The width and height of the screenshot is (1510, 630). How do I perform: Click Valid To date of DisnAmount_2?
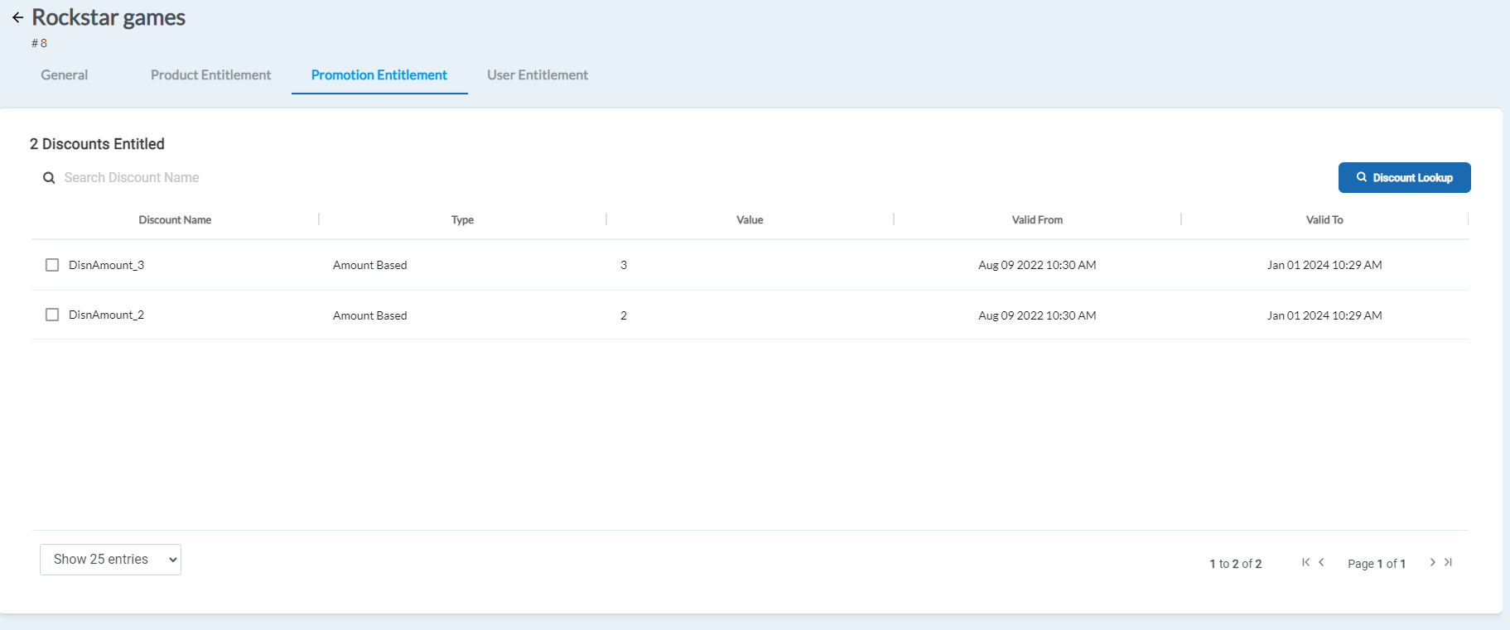(x=1324, y=315)
